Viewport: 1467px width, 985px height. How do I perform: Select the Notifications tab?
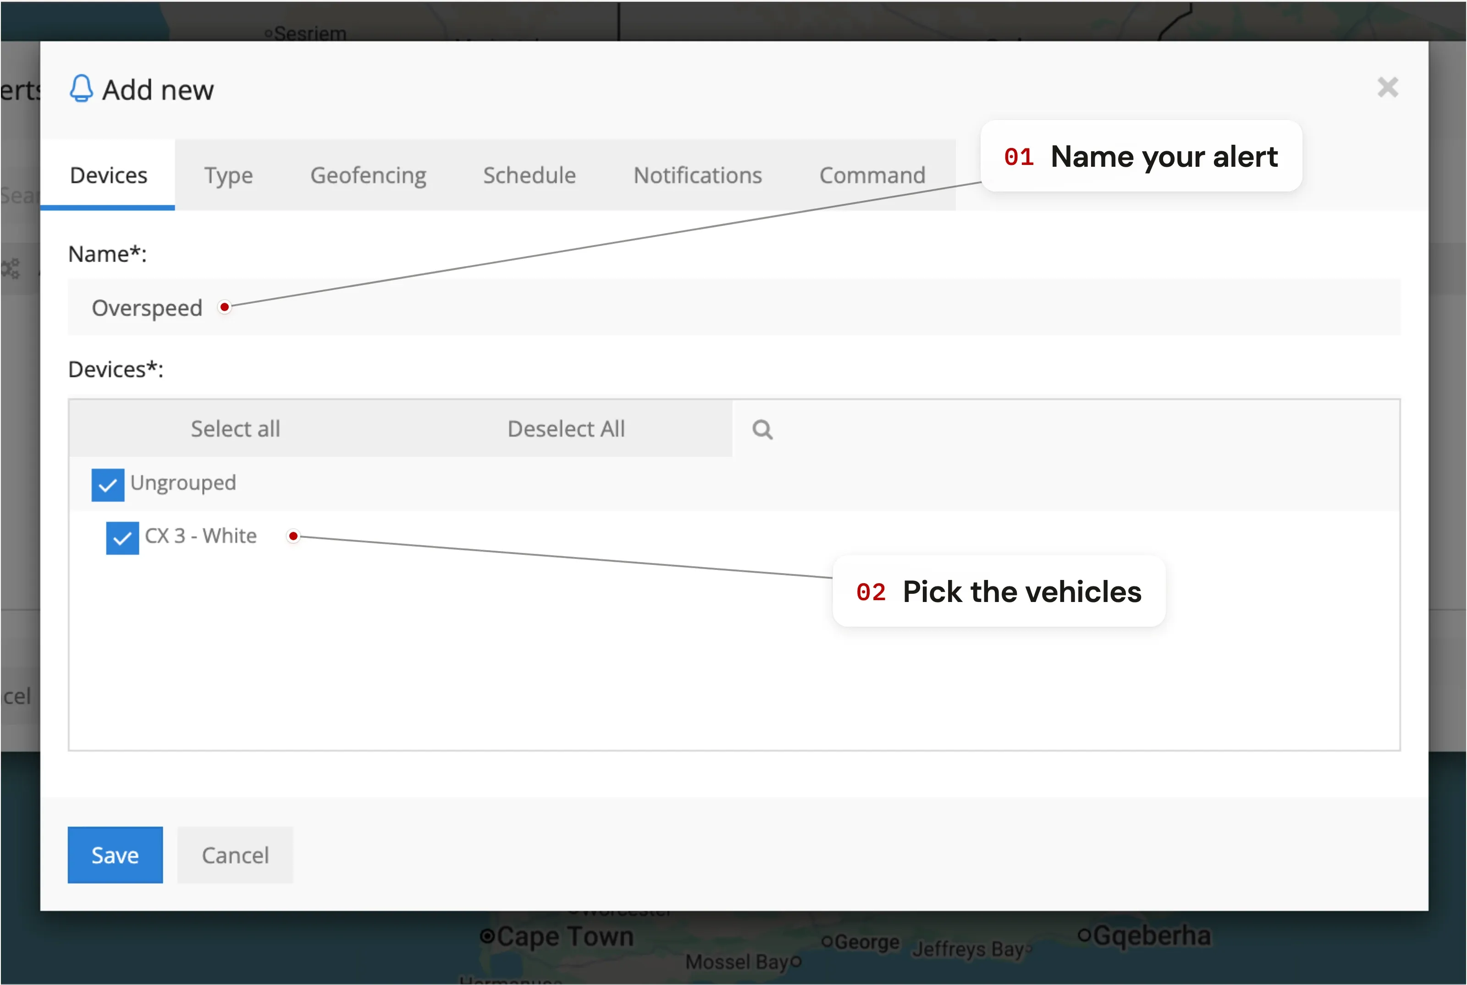point(698,175)
